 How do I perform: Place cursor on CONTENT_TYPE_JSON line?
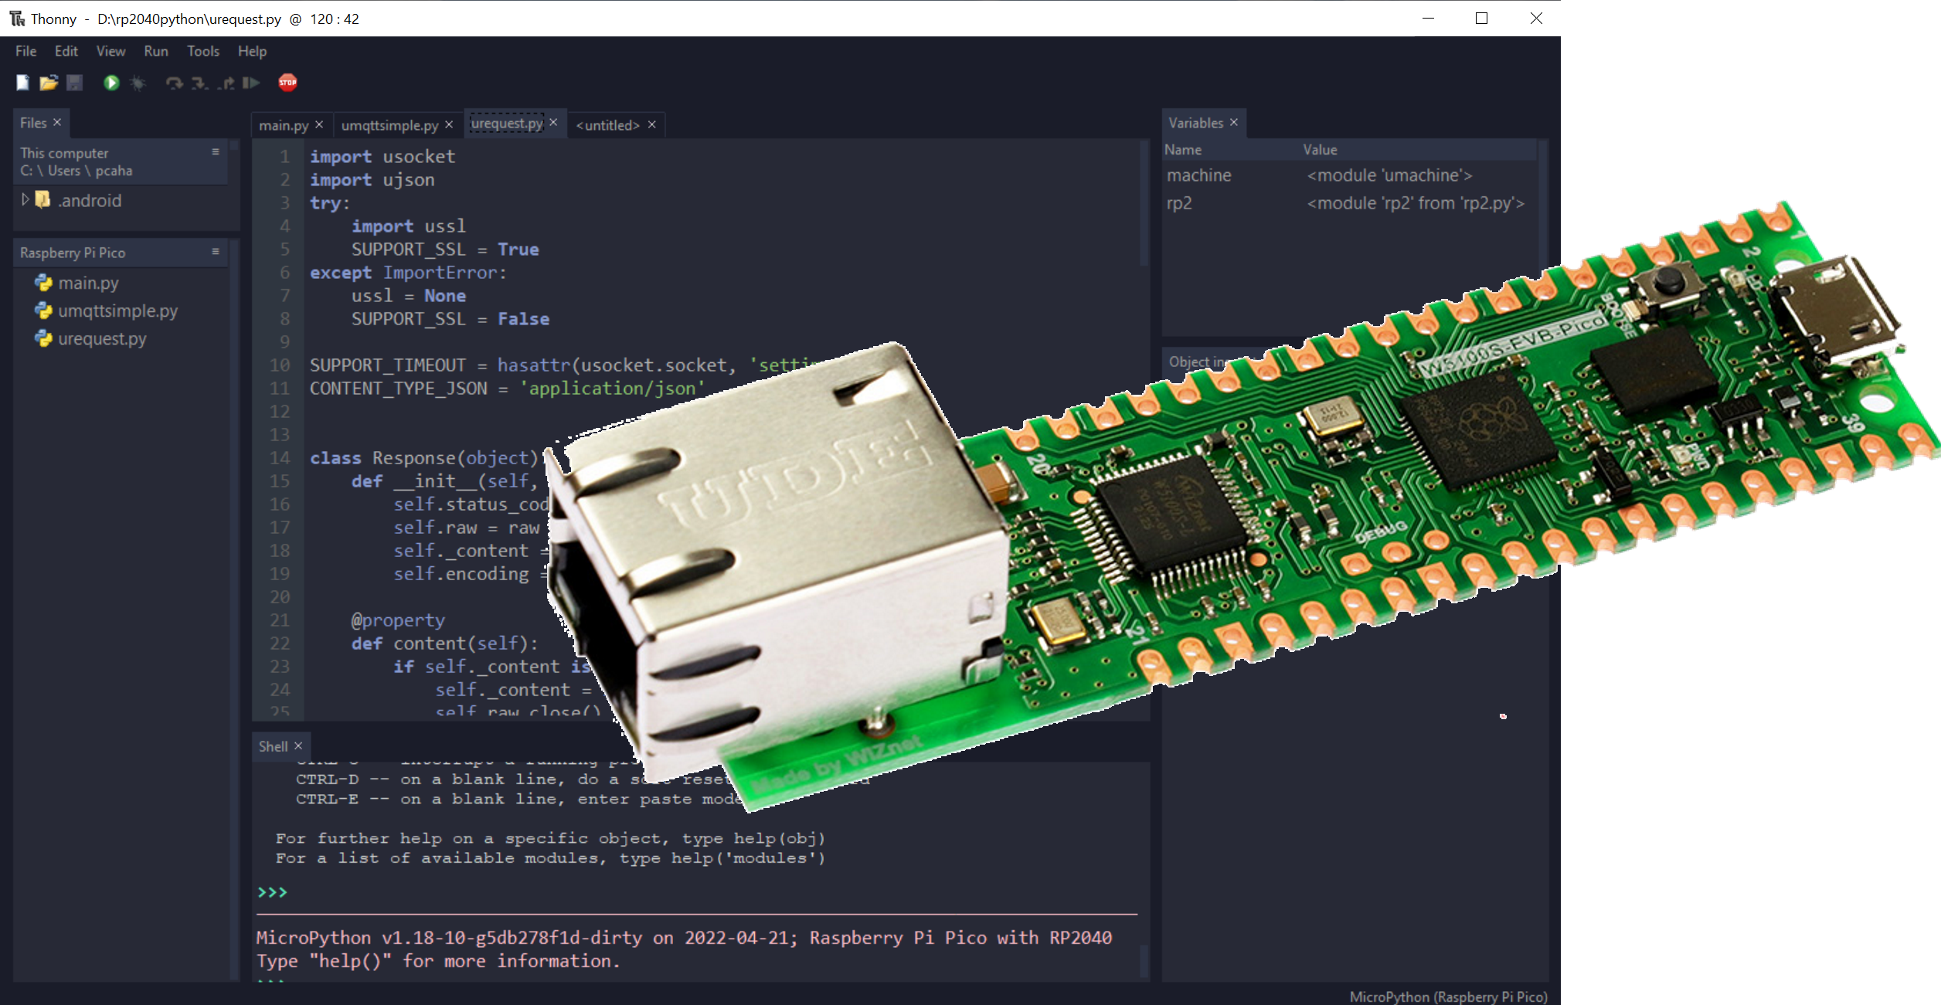pos(507,389)
